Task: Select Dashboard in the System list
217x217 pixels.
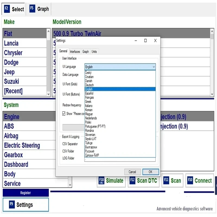Action: click(x=29, y=164)
